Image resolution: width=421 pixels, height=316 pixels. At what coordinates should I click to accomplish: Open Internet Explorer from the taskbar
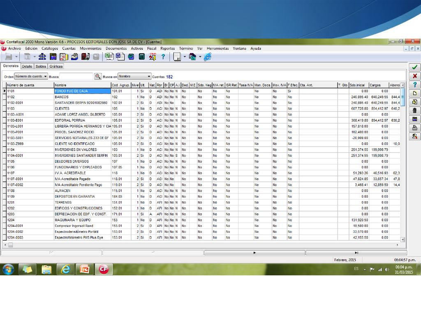point(65,269)
